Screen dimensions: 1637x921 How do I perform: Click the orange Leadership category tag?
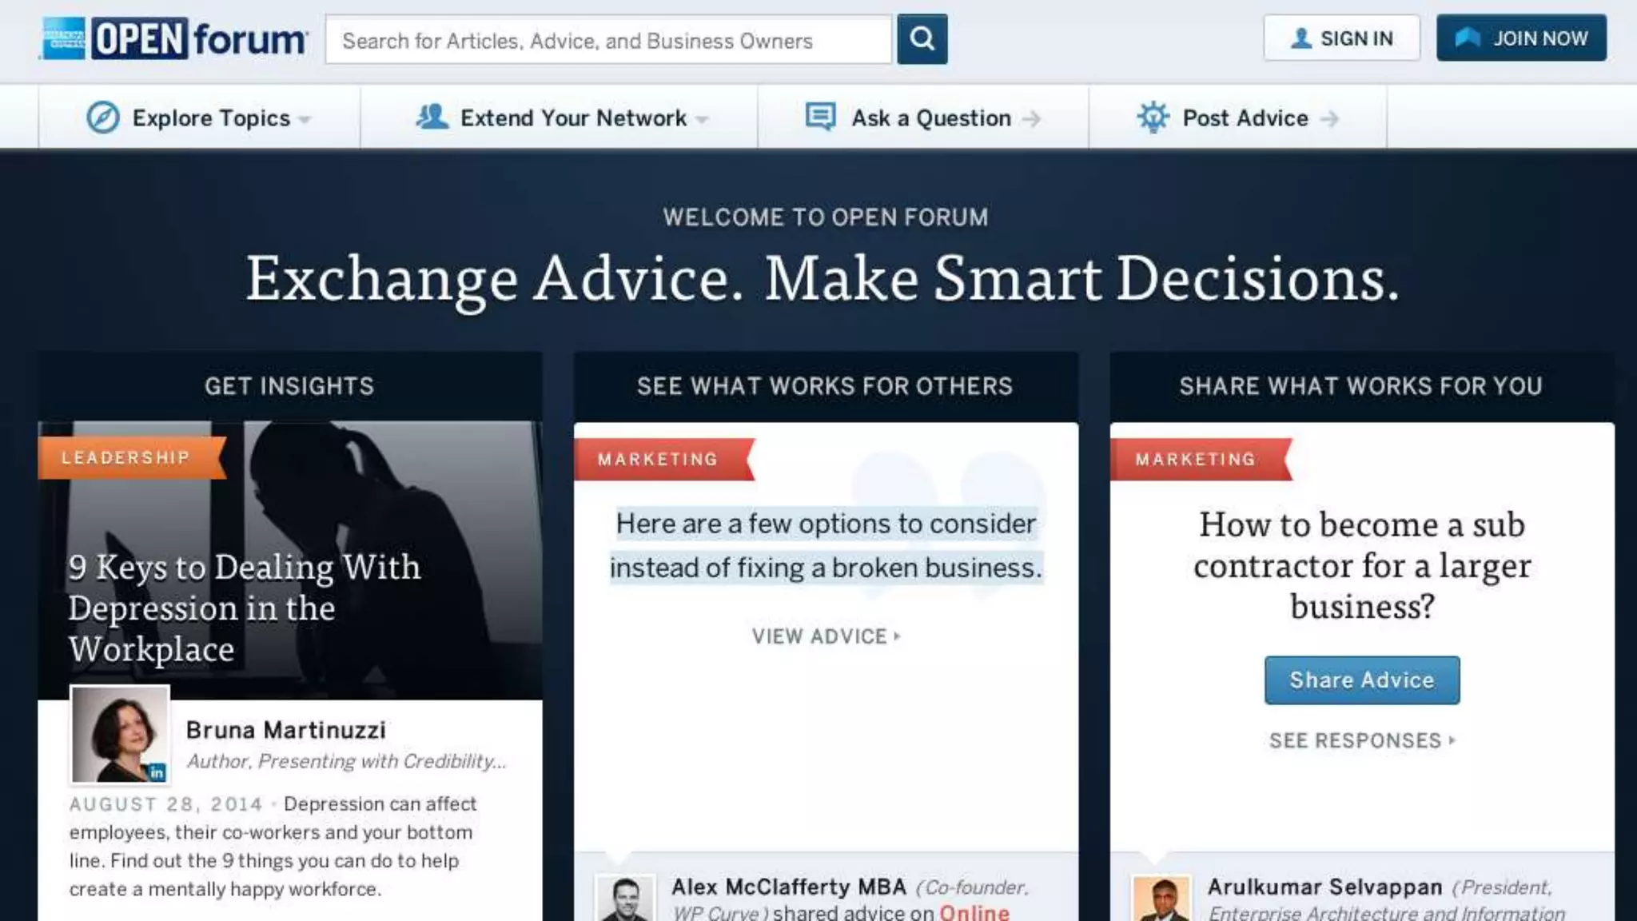click(x=126, y=457)
